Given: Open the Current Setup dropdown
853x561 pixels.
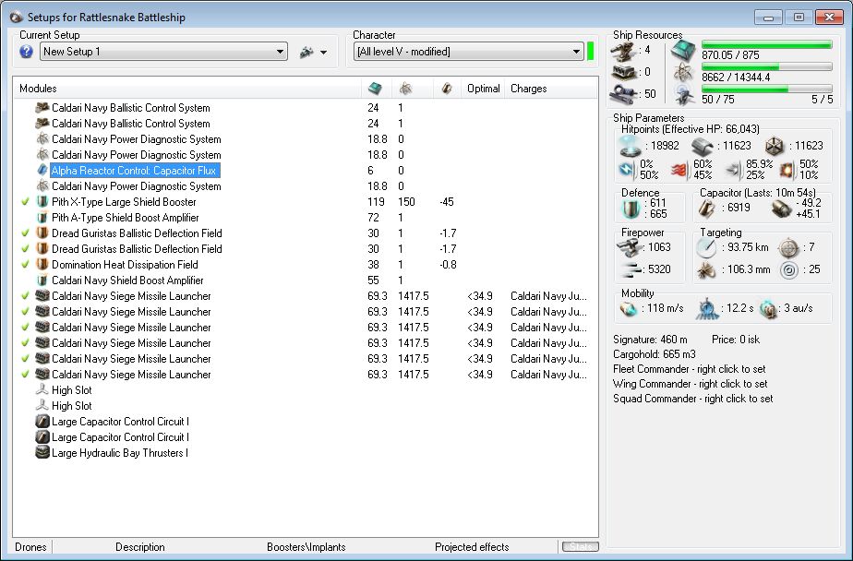Looking at the screenshot, I should click(x=280, y=52).
